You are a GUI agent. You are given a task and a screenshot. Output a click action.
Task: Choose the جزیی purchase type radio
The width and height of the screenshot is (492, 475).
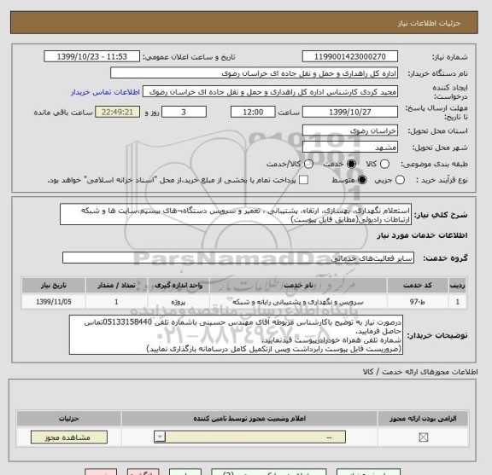click(x=400, y=180)
